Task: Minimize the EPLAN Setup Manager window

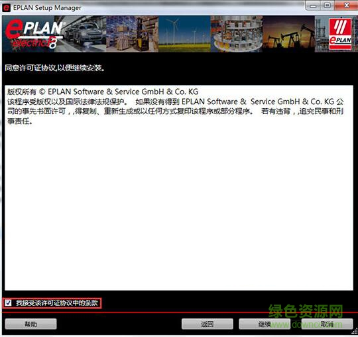Action: (x=313, y=5)
